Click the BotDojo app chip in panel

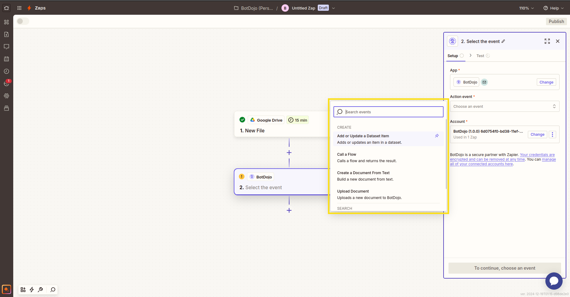point(467,82)
